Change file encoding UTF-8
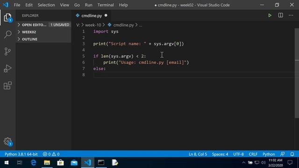 (x=238, y=154)
